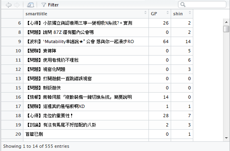Click GP value 2 in row 19
This screenshot has height=151, width=230.
[167, 125]
